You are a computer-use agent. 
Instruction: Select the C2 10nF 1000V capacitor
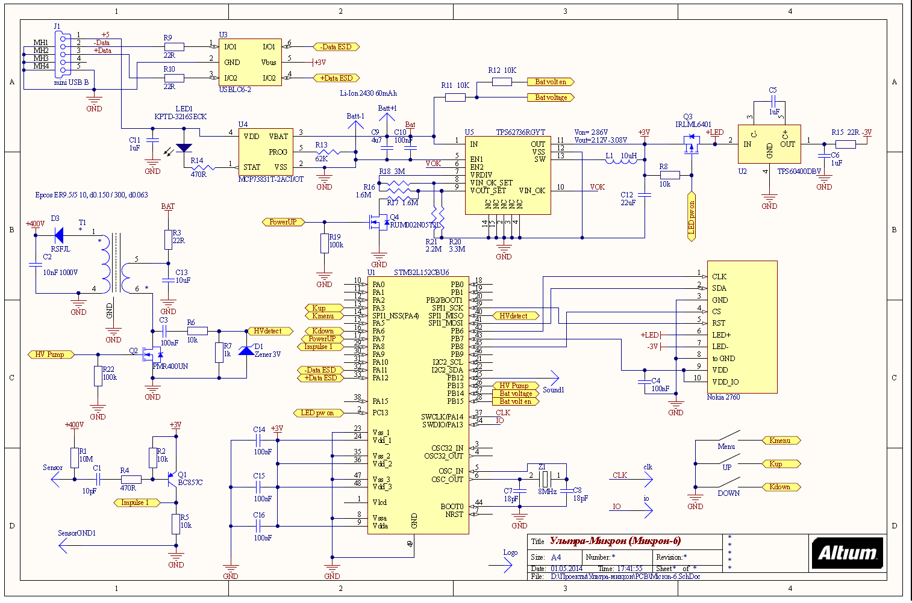tap(36, 264)
